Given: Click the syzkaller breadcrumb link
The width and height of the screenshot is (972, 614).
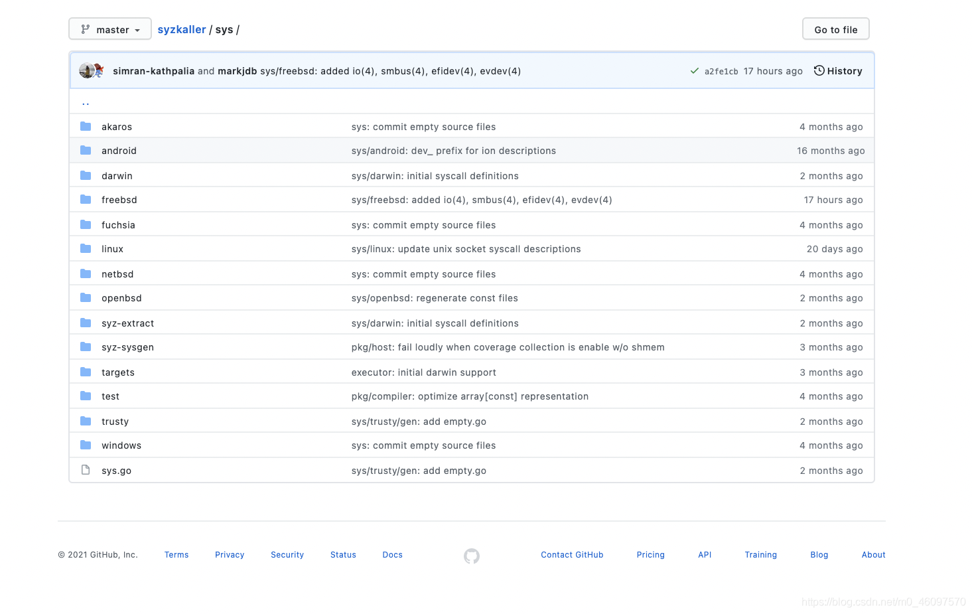Looking at the screenshot, I should (182, 30).
